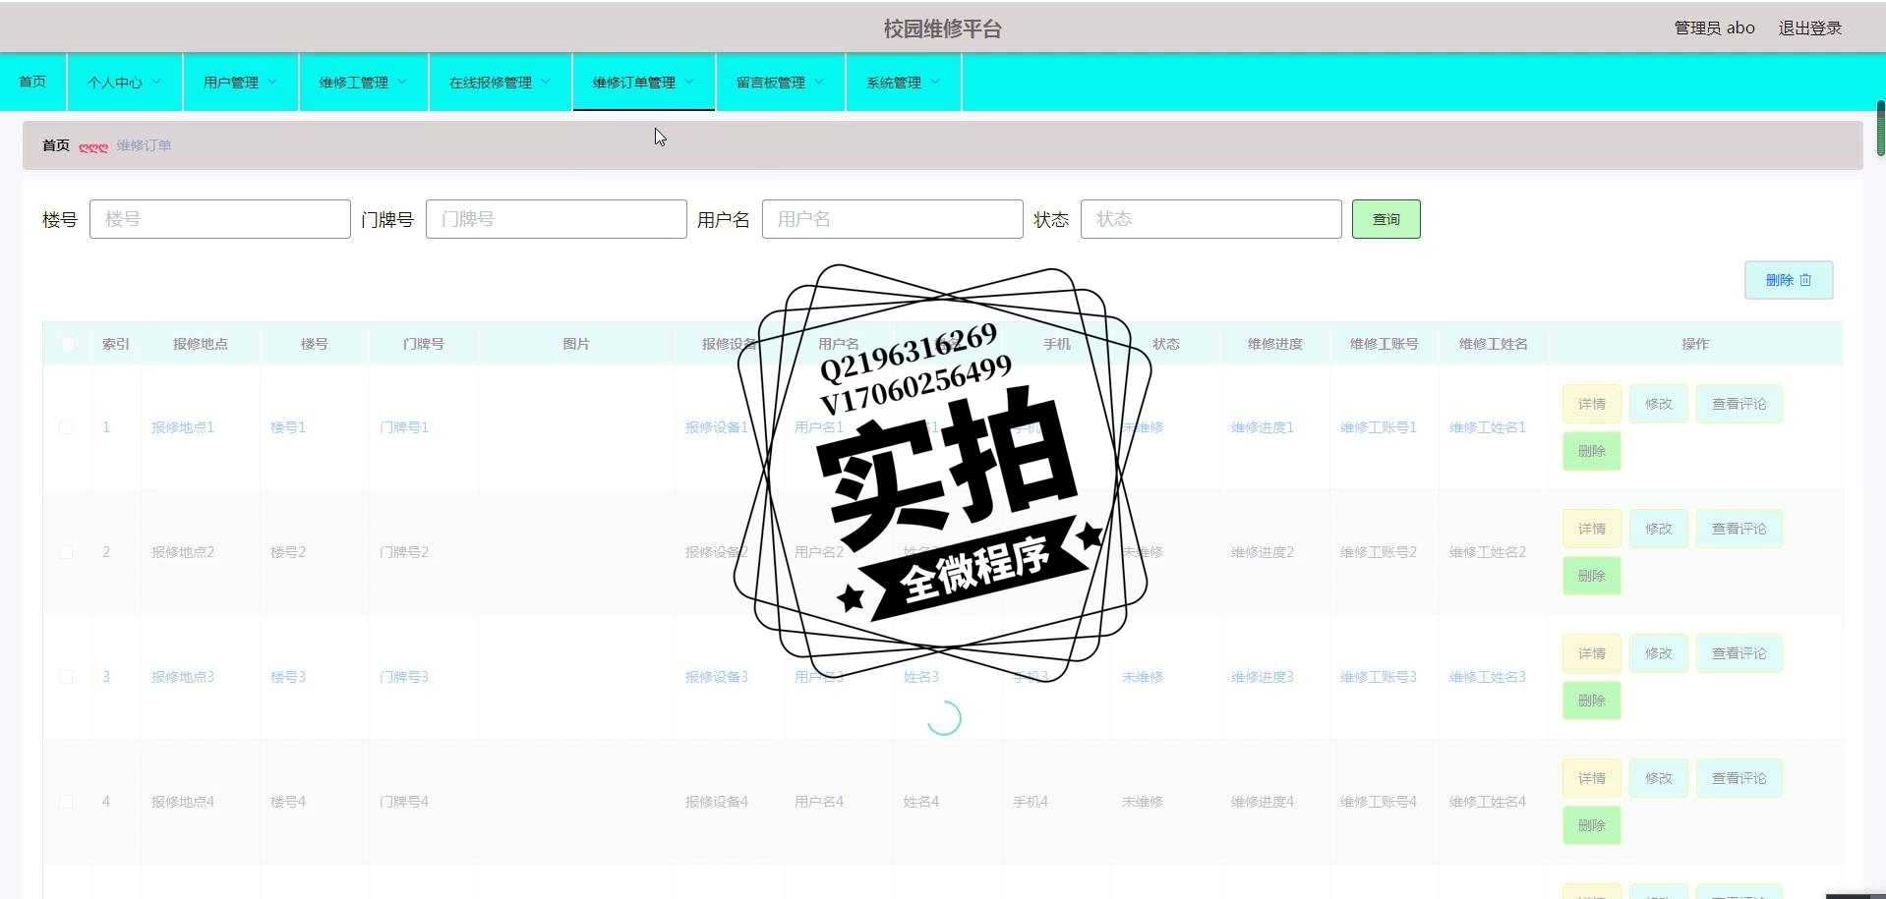Image resolution: width=1886 pixels, height=899 pixels.
Task: Focus the 用户名 search input
Action: [893, 219]
